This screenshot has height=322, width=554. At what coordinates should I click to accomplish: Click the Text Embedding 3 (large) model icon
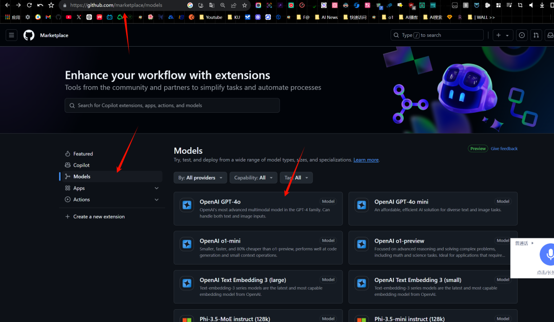click(187, 283)
